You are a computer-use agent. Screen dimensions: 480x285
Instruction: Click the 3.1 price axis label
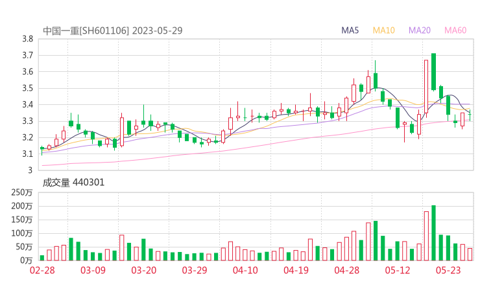tap(27, 154)
